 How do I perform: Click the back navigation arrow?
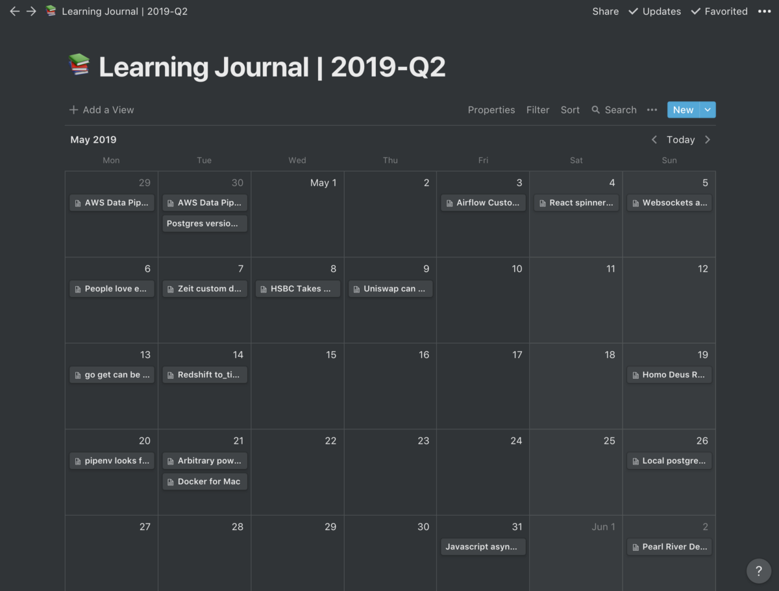[x=14, y=12]
